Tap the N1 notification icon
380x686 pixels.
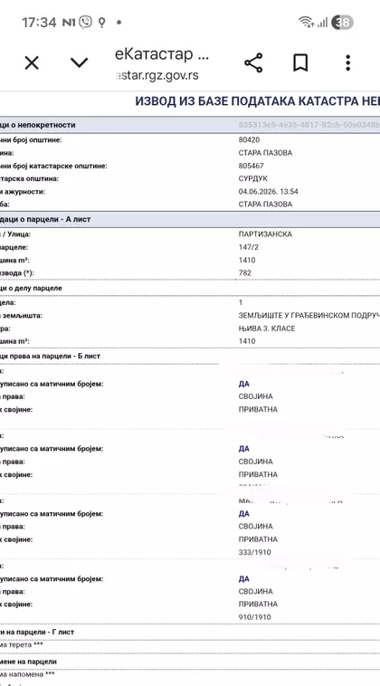[69, 23]
